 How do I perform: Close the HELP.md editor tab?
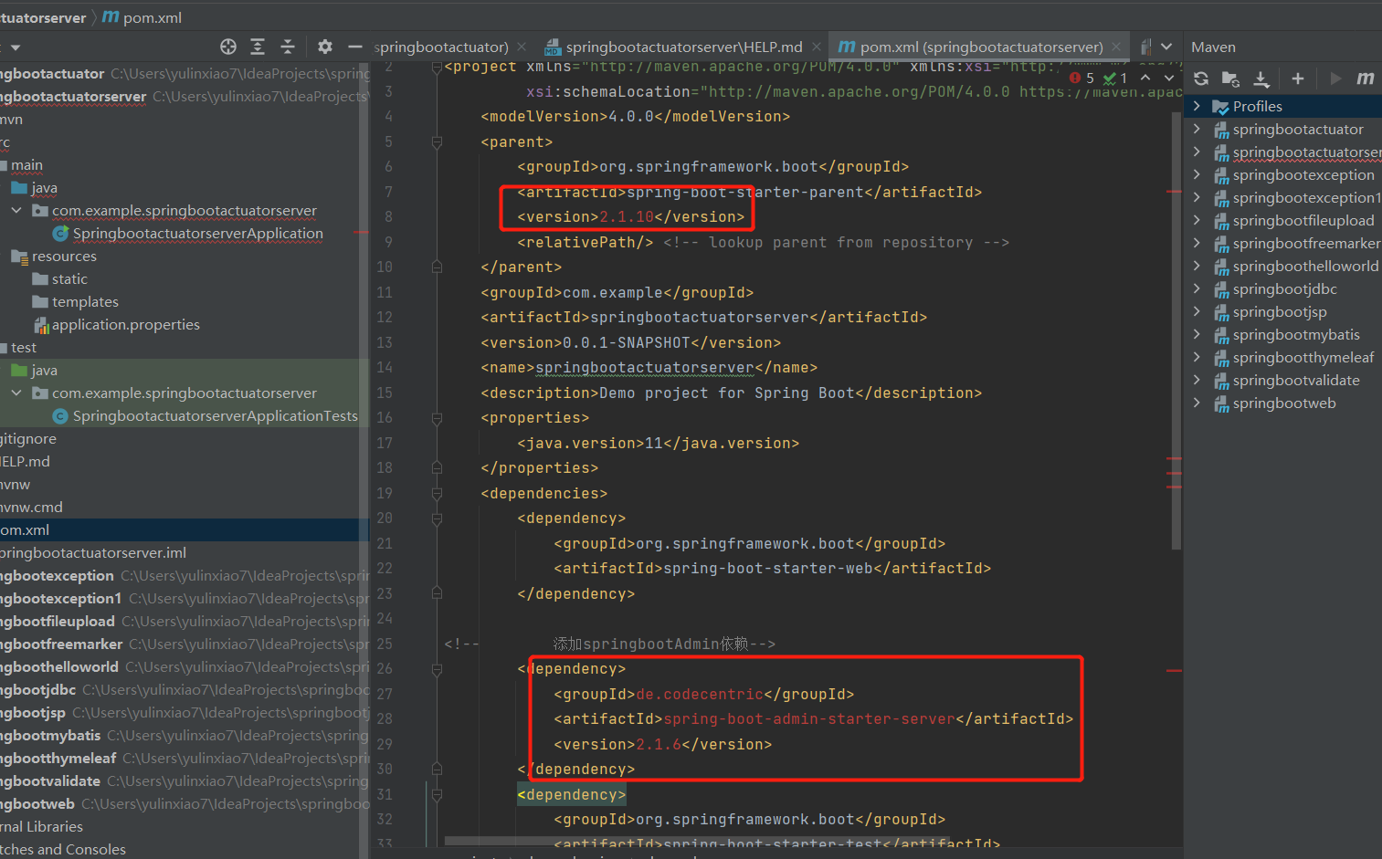pos(817,47)
